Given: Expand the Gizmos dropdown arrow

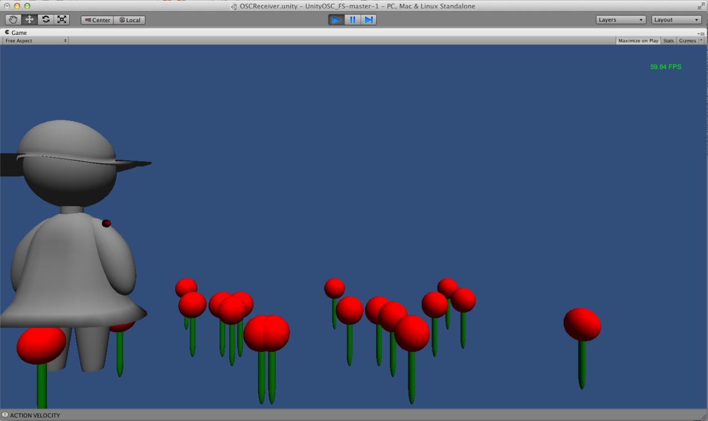Looking at the screenshot, I should tap(701, 41).
